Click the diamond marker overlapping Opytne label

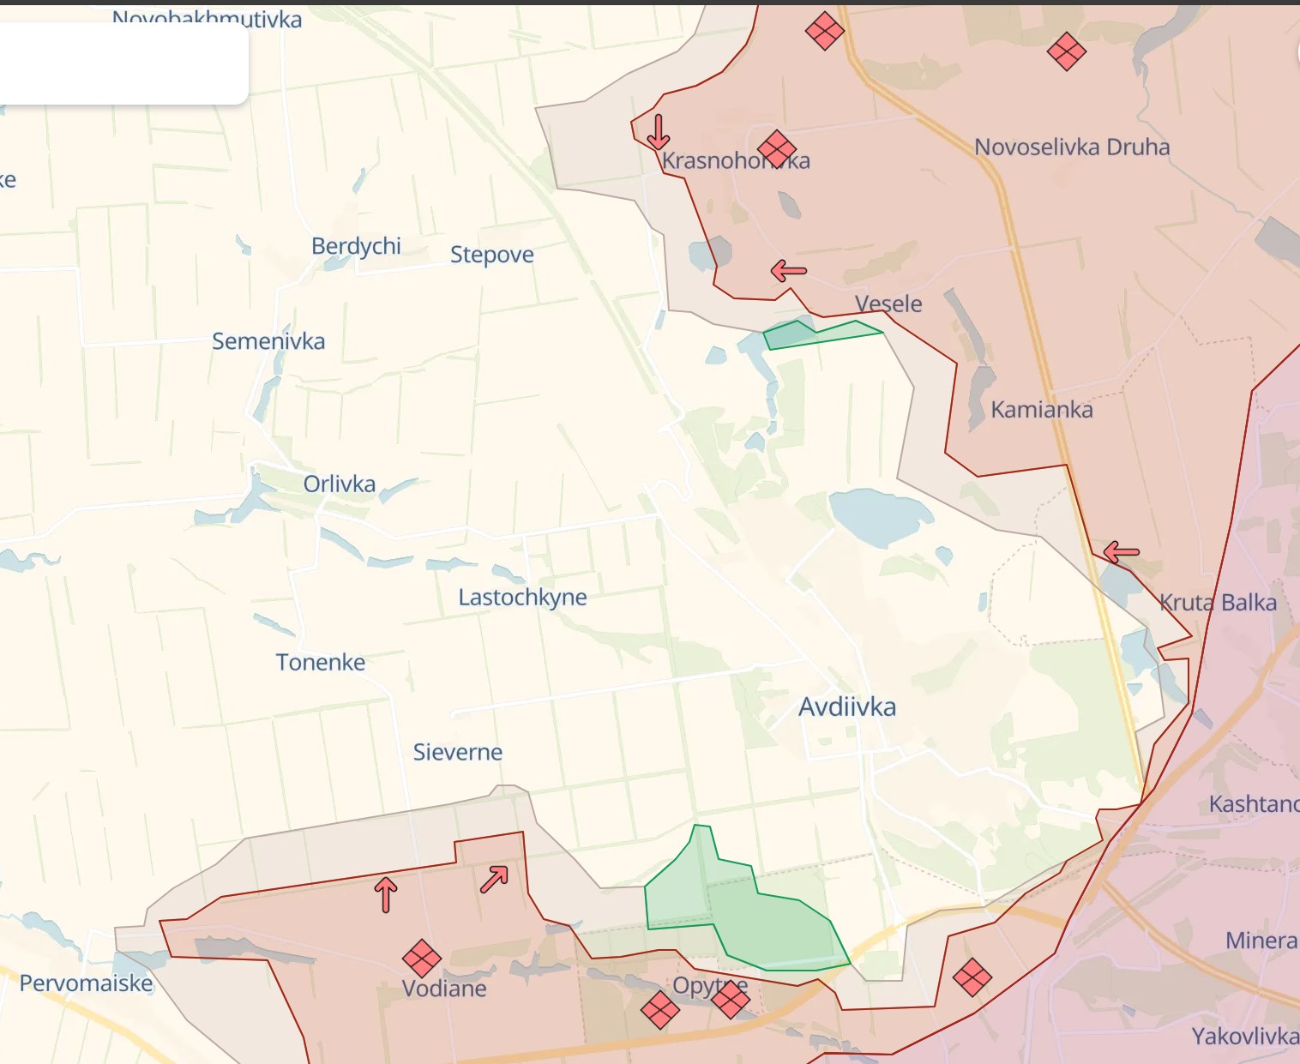click(x=730, y=999)
